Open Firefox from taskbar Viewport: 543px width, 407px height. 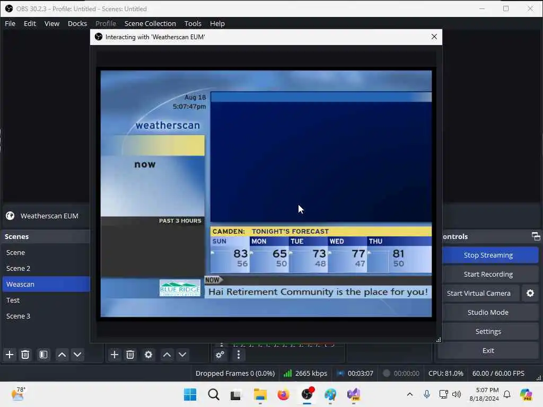[283, 394]
